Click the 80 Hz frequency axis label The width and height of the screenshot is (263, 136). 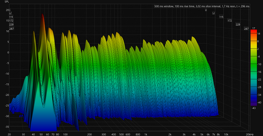click(57, 134)
